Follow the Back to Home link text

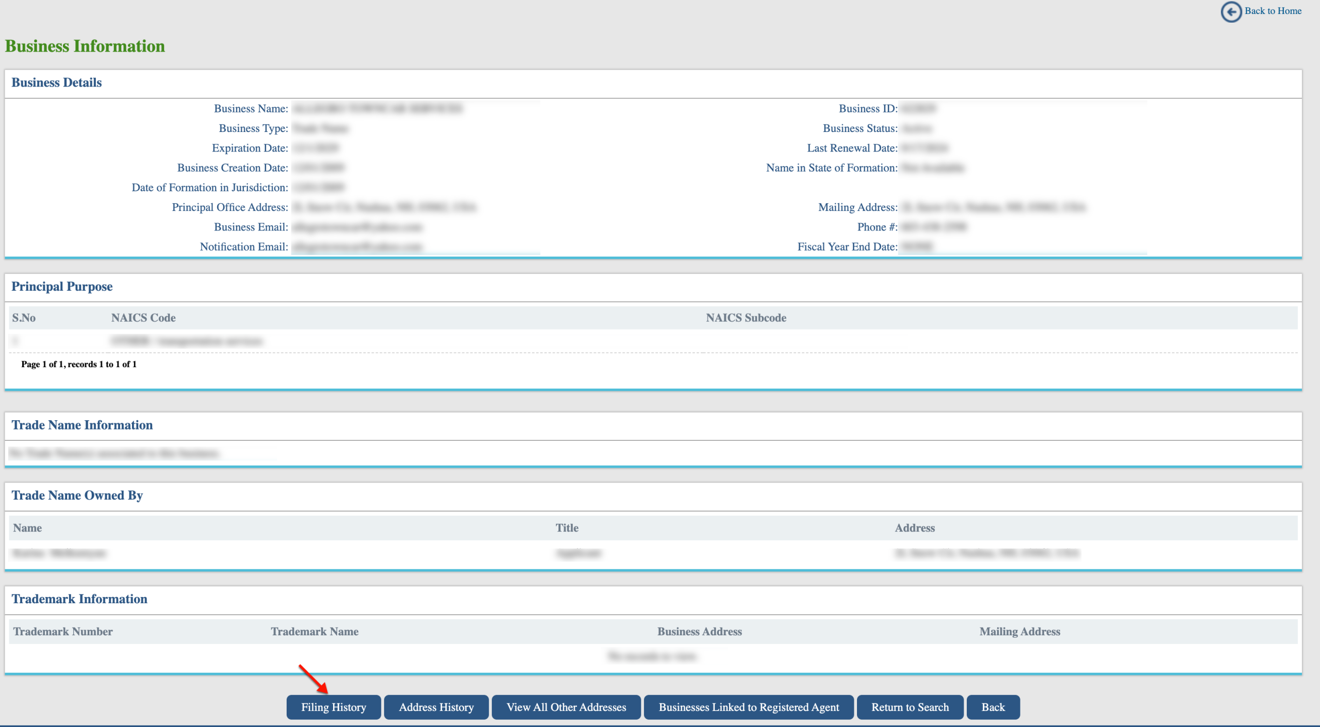[1273, 11]
